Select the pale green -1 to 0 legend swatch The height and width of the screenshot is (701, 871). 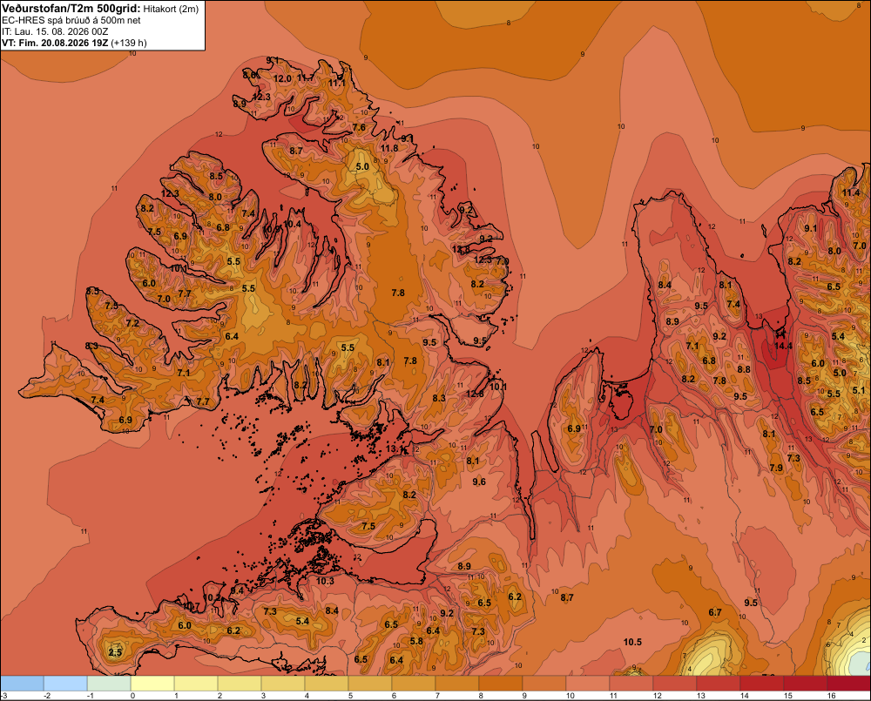click(x=109, y=684)
